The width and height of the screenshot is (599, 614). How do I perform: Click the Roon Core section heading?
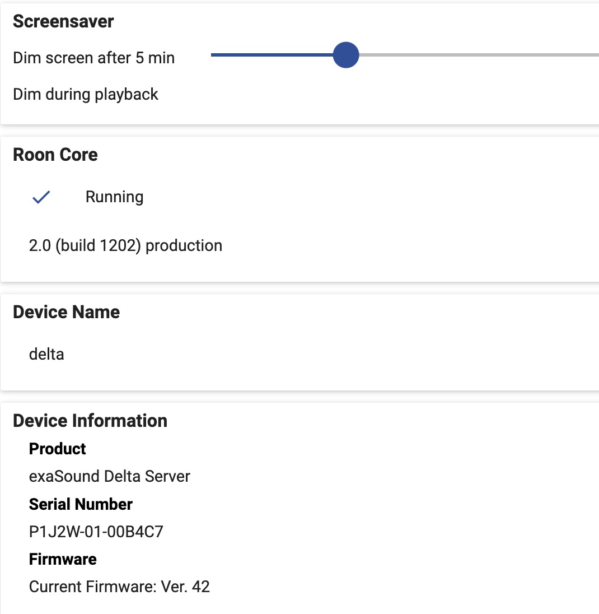(x=55, y=155)
